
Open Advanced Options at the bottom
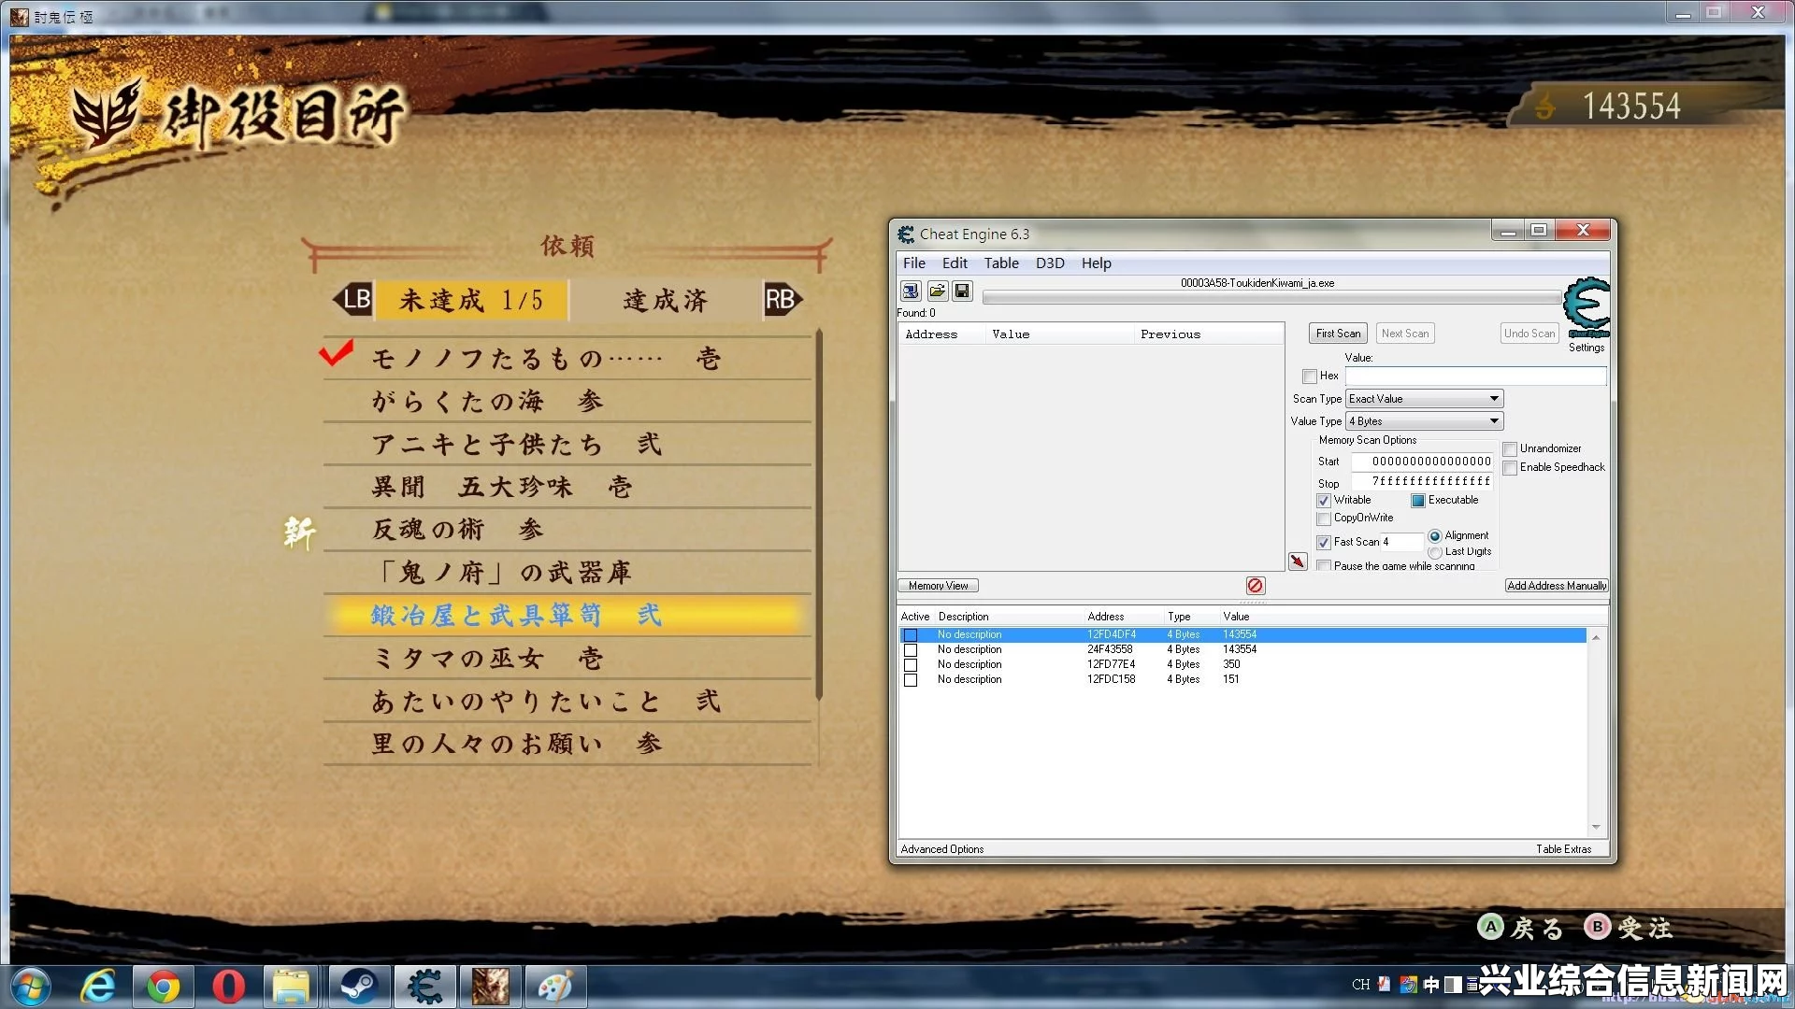point(942,849)
